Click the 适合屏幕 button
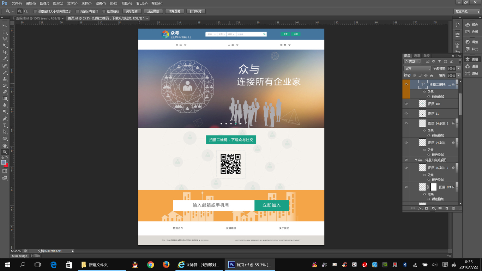The image size is (482, 271). pyautogui.click(x=153, y=11)
